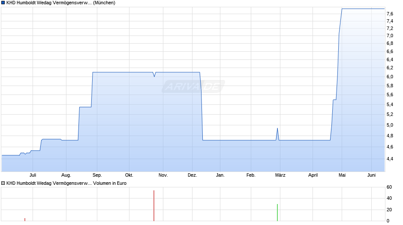Click the KHD Humboldt Wedag price chart title
Screen dimensions: 403x225
(x=60, y=3)
